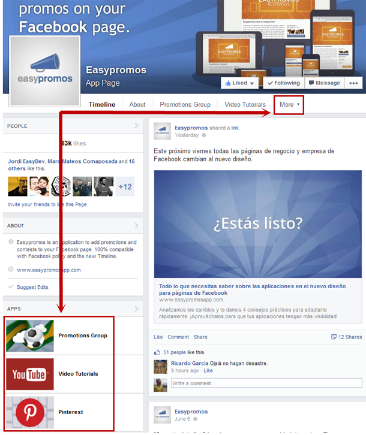Click the Message button

pos(325,83)
